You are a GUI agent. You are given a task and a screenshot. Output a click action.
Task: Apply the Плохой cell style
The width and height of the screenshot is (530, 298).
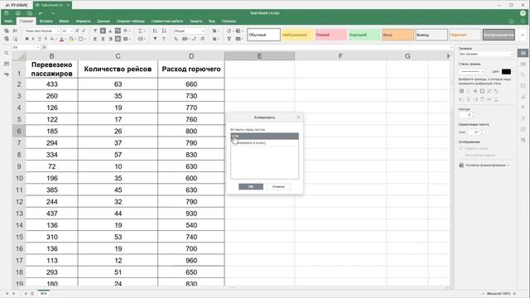330,35
